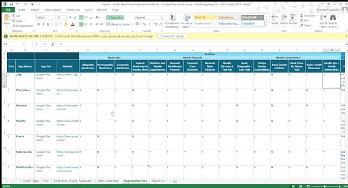Redo the last action
The width and height of the screenshot is (348, 188).
[25, 4]
